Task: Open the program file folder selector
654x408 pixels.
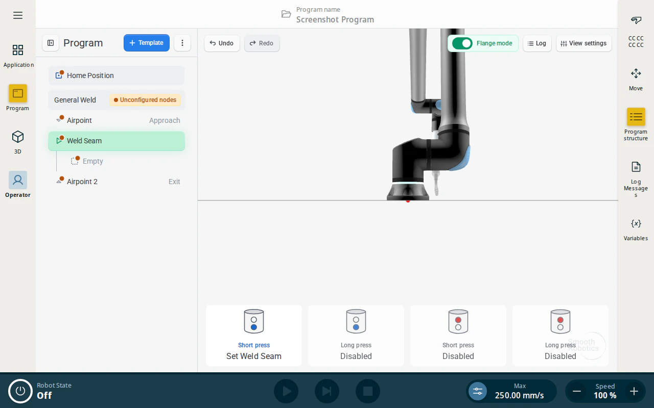Action: point(286,14)
